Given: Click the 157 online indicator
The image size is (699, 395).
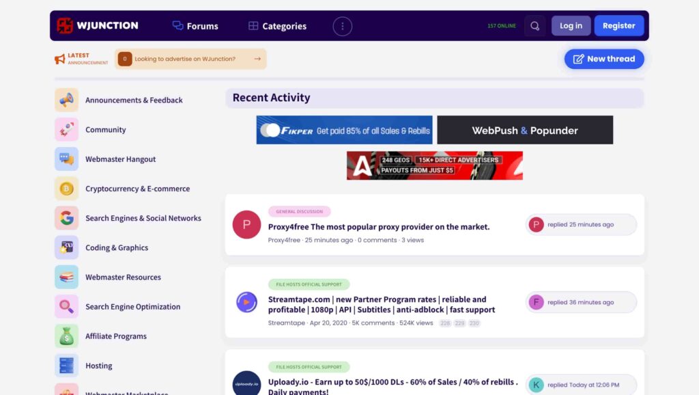Looking at the screenshot, I should 502,26.
